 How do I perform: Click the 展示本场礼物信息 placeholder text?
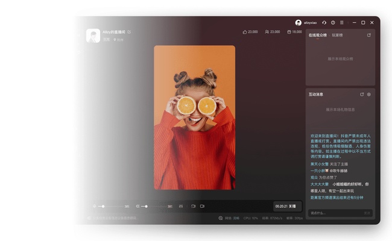[x=340, y=110]
